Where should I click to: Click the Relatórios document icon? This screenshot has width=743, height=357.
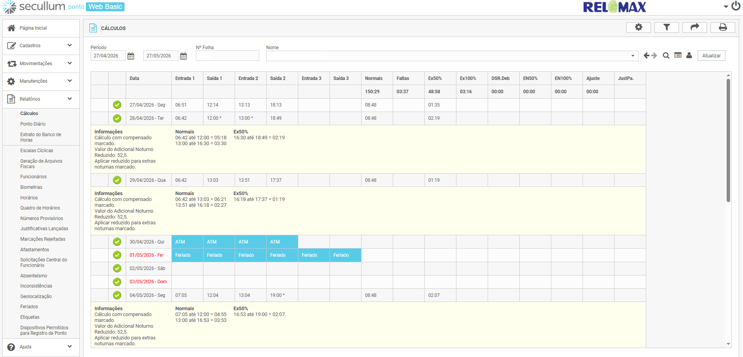coord(11,99)
